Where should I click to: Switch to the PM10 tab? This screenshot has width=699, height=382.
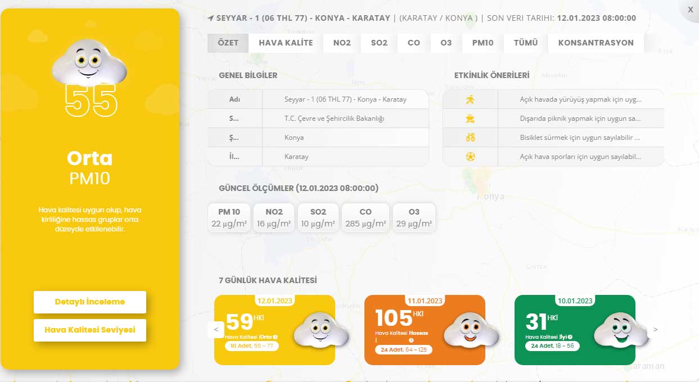(482, 43)
